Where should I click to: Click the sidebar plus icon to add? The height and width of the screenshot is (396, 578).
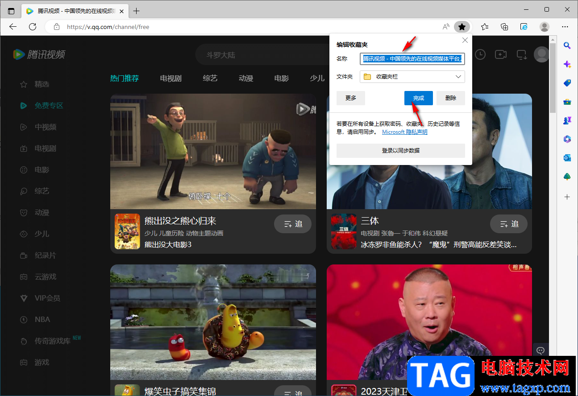[x=567, y=197]
